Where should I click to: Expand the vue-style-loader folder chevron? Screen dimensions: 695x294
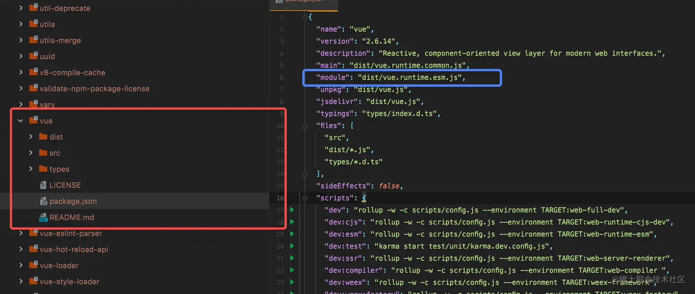point(21,282)
